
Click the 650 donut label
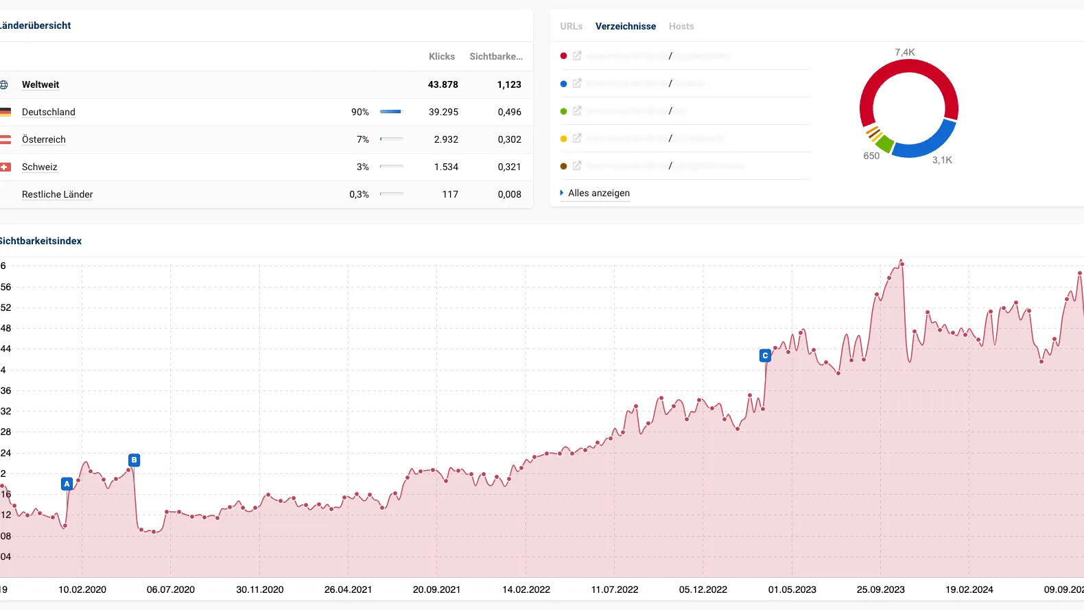pyautogui.click(x=871, y=156)
